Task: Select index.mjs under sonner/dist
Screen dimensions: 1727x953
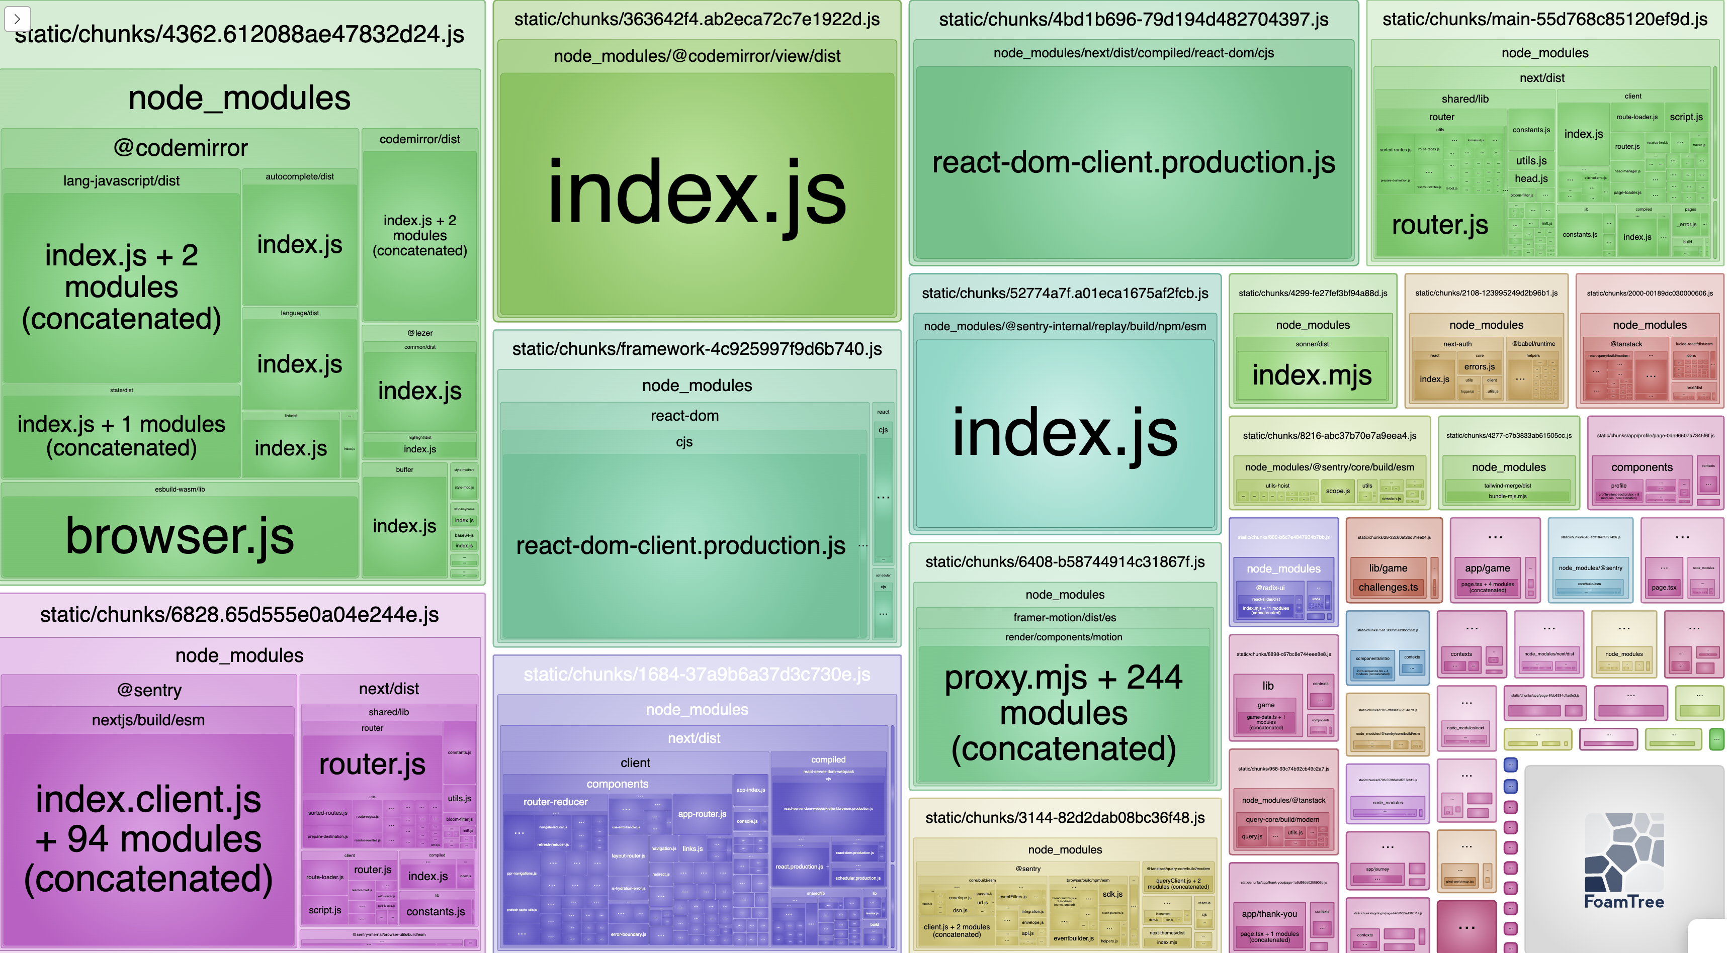Action: (1312, 374)
